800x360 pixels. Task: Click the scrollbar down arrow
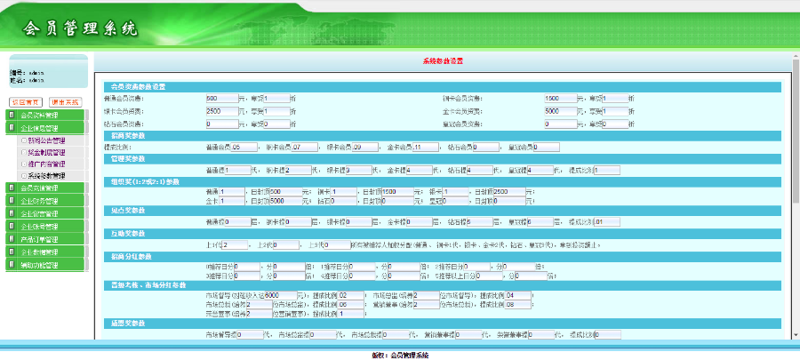click(x=796, y=334)
